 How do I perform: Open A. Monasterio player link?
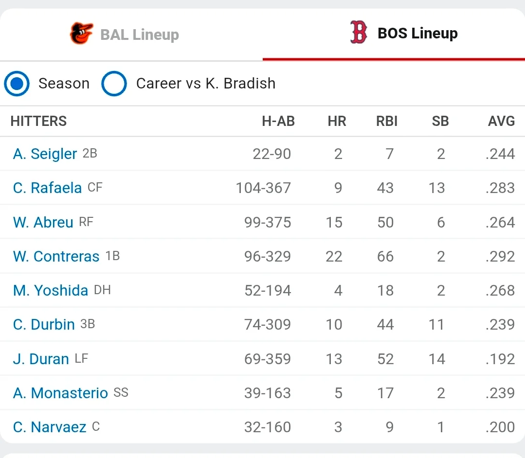[x=60, y=393]
